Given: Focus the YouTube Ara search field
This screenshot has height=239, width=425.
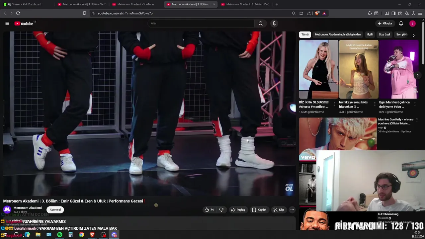Looking at the screenshot, I should tap(201, 23).
